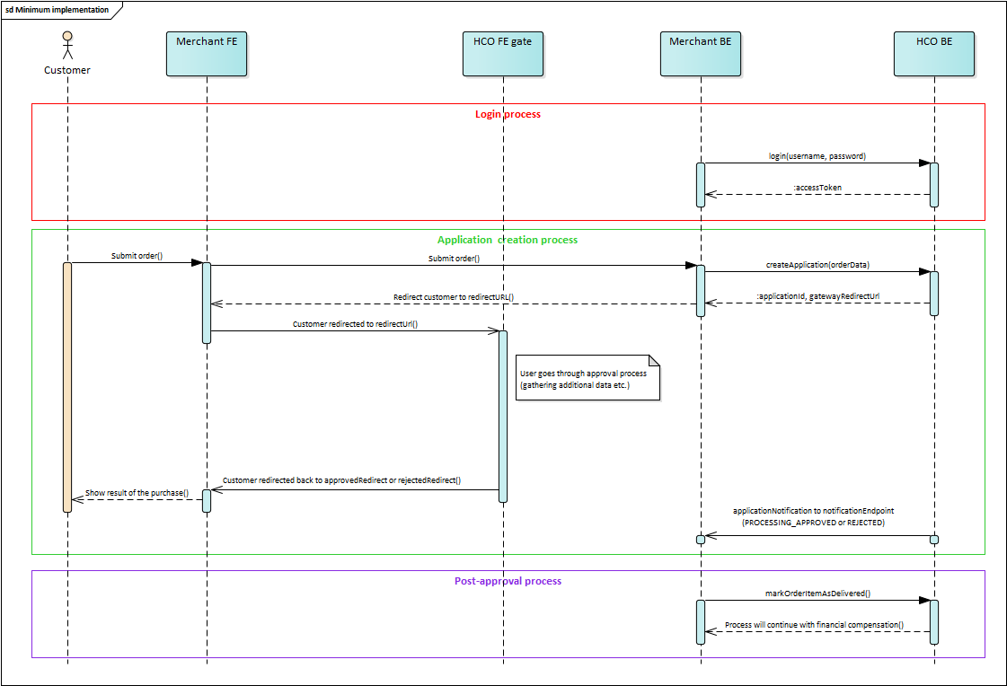Click the Customer label under the actor
The width and height of the screenshot is (1007, 686).
pyautogui.click(x=66, y=70)
